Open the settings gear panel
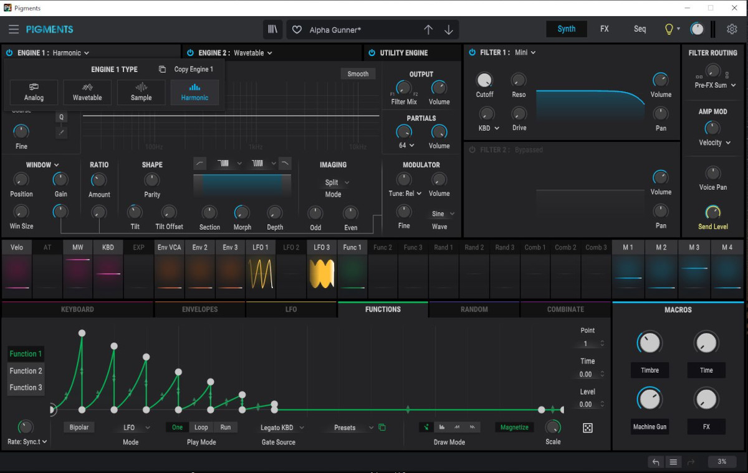748x473 pixels. point(732,29)
